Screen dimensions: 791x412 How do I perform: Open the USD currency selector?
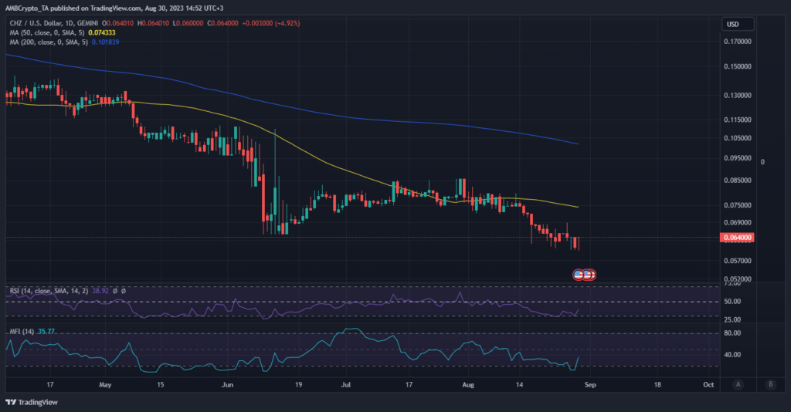(x=732, y=25)
